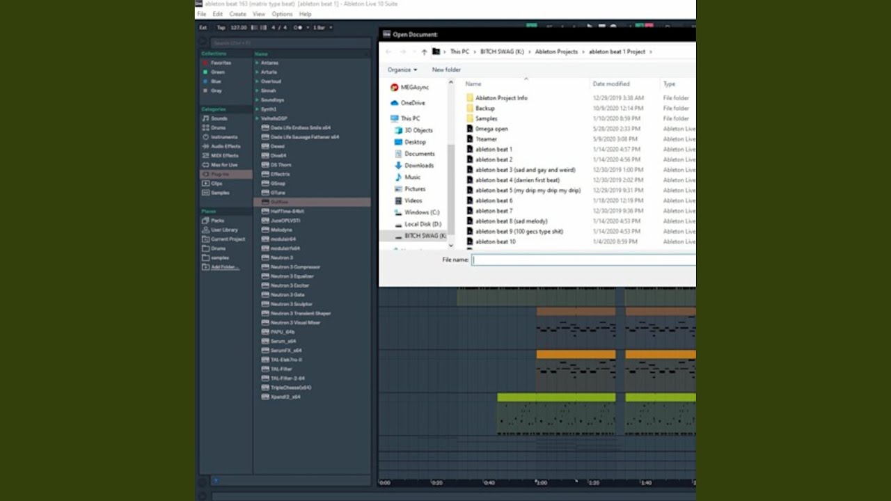Viewport: 891px width, 501px height.
Task: Toggle the metronome button
Action: 299,28
